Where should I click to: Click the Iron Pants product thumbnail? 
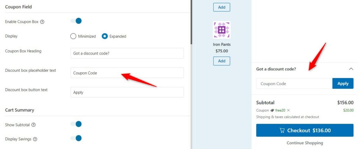point(222,30)
